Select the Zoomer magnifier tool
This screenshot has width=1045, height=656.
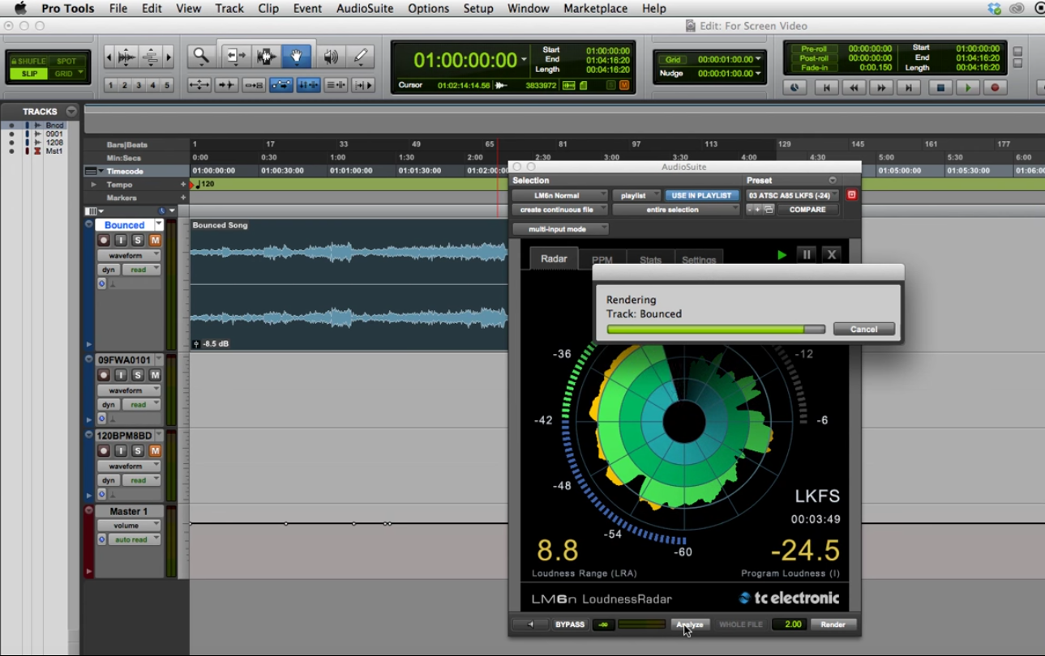[200, 57]
